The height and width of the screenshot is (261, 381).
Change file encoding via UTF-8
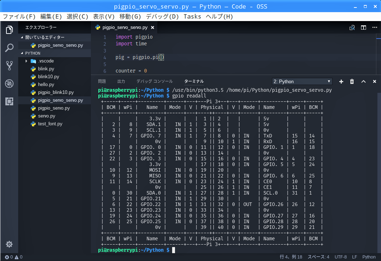341,257
